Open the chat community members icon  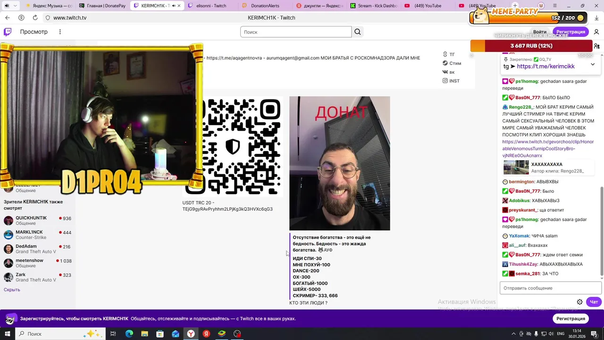click(x=597, y=46)
